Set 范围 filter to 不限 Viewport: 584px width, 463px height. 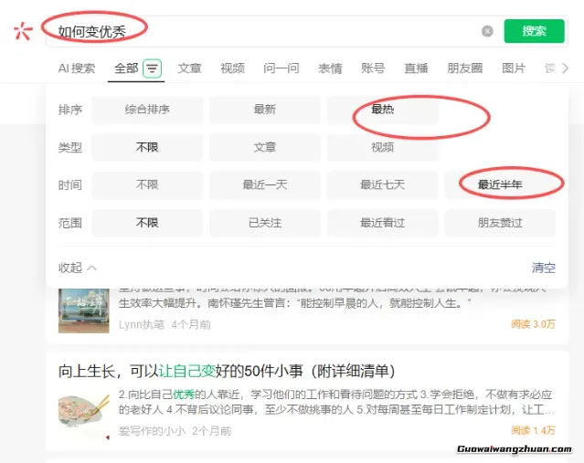click(147, 223)
